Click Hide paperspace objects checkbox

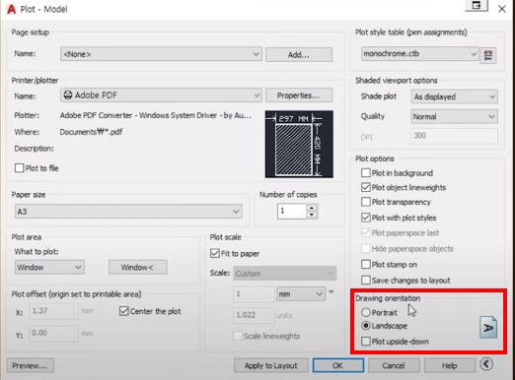[366, 249]
